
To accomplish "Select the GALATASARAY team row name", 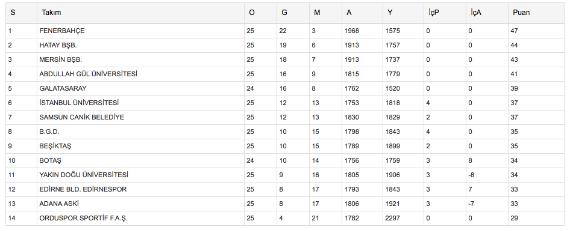I will click(63, 88).
